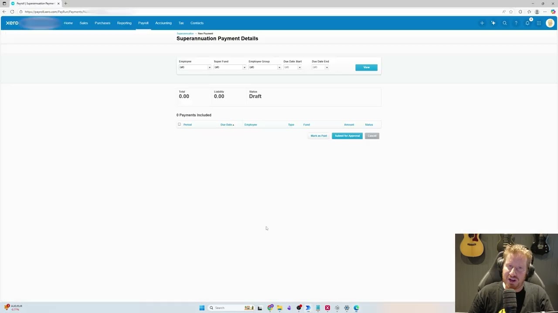Open Microsoft Edge from the taskbar
Viewport: 558px width, 313px height.
click(356, 308)
